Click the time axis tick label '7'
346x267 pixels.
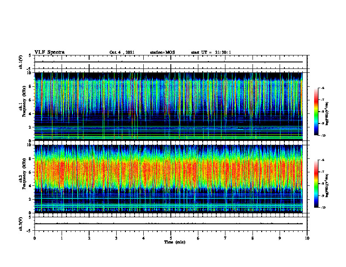[225, 238]
